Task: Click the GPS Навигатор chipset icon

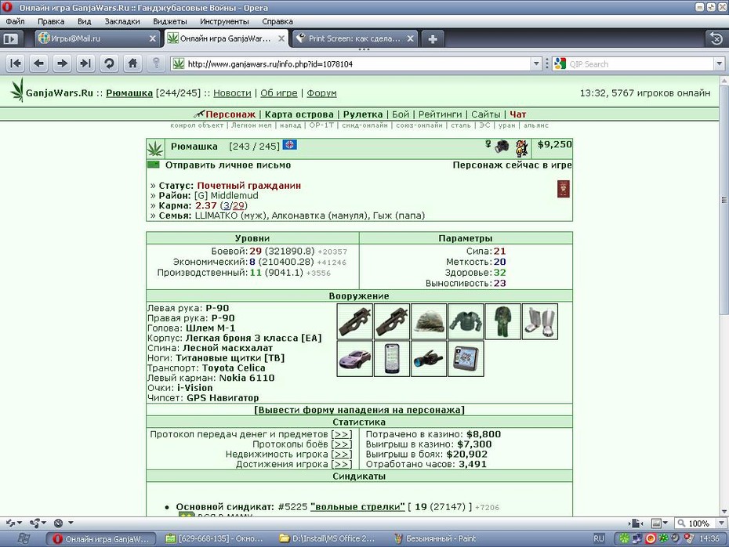Action: (466, 358)
